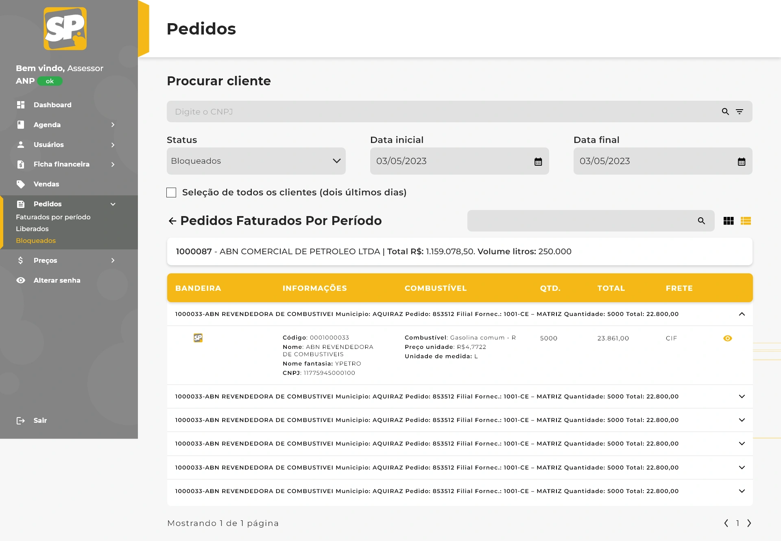The height and width of the screenshot is (541, 781).
Task: Click the filter icon in CNPJ search bar
Action: click(740, 112)
